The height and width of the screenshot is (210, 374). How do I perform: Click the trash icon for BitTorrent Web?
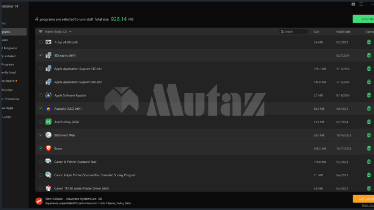369,135
